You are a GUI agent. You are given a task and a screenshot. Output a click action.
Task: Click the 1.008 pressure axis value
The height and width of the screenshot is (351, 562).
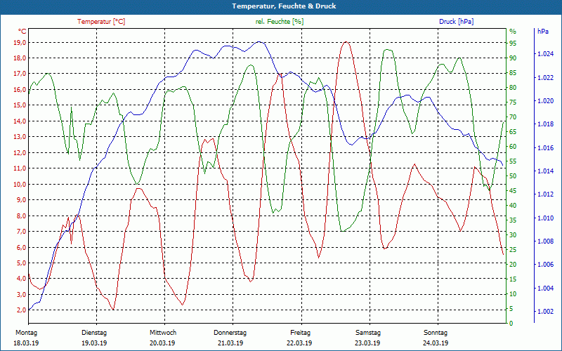pos(545,241)
